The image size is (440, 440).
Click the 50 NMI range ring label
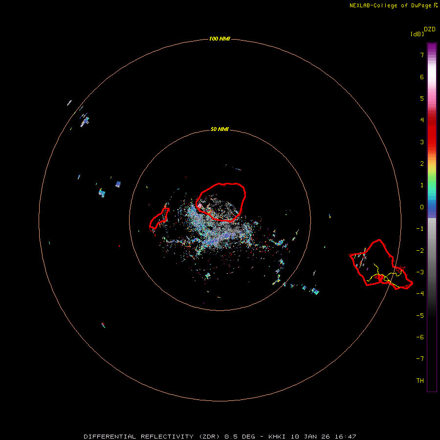point(220,129)
